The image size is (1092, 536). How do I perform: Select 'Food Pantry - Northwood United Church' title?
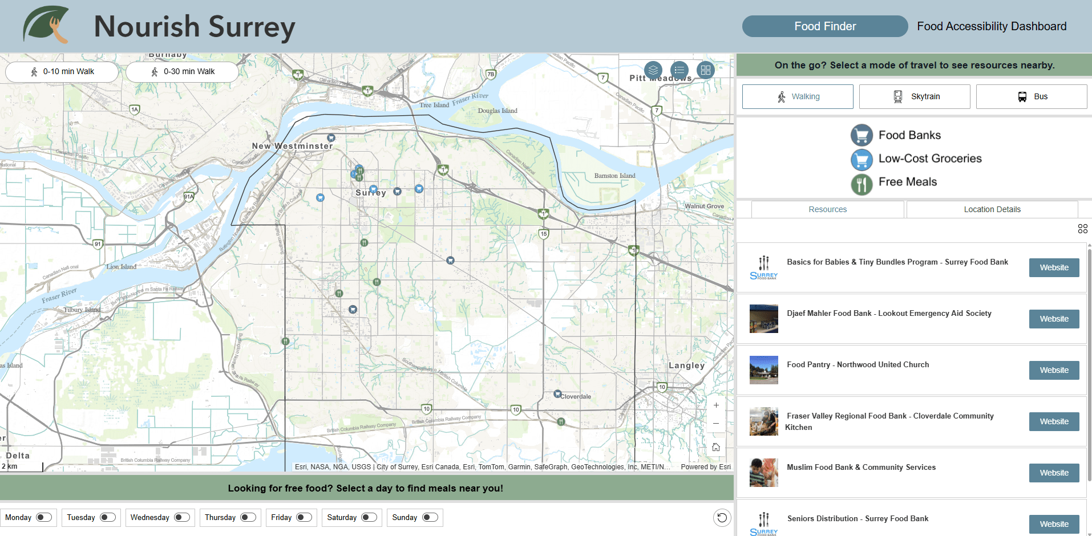pyautogui.click(x=858, y=365)
